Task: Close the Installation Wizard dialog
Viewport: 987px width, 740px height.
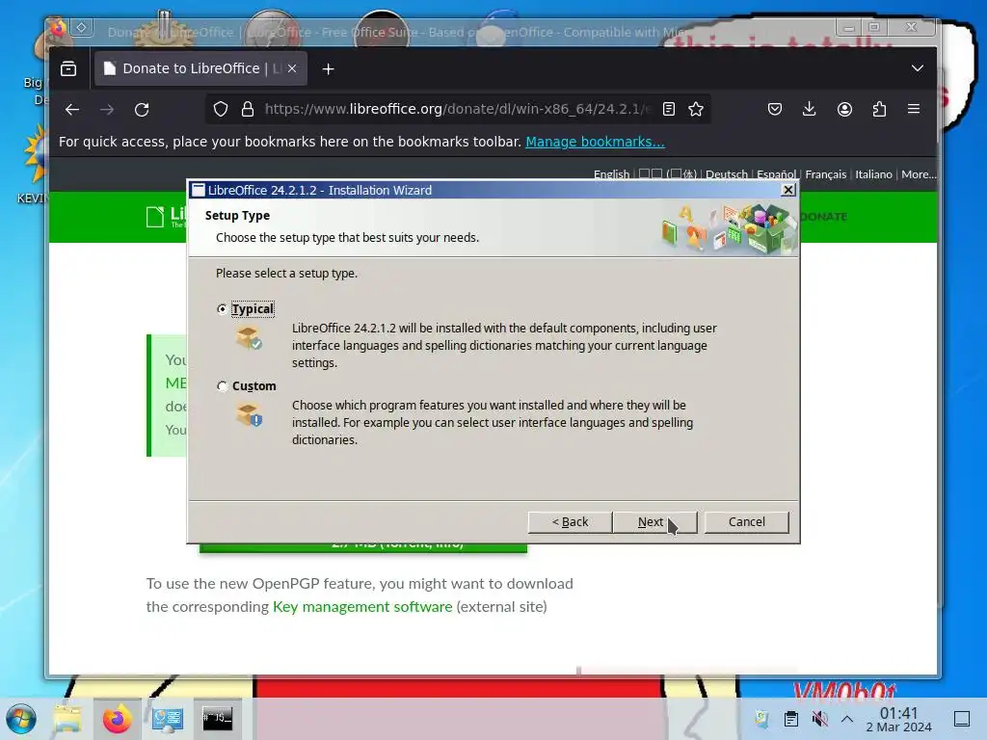Action: coord(788,190)
